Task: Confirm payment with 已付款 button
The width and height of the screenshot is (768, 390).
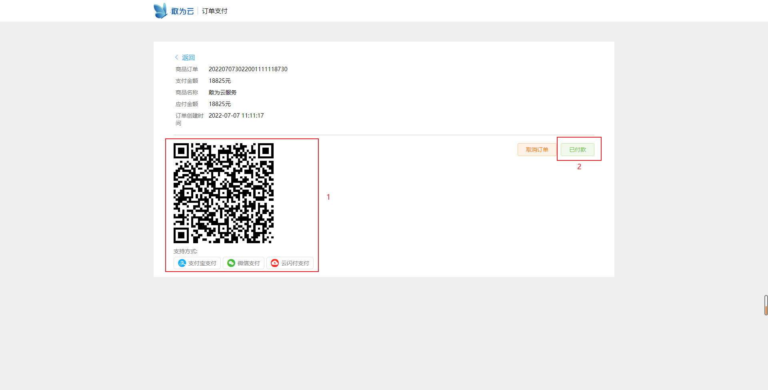Action: coord(578,150)
